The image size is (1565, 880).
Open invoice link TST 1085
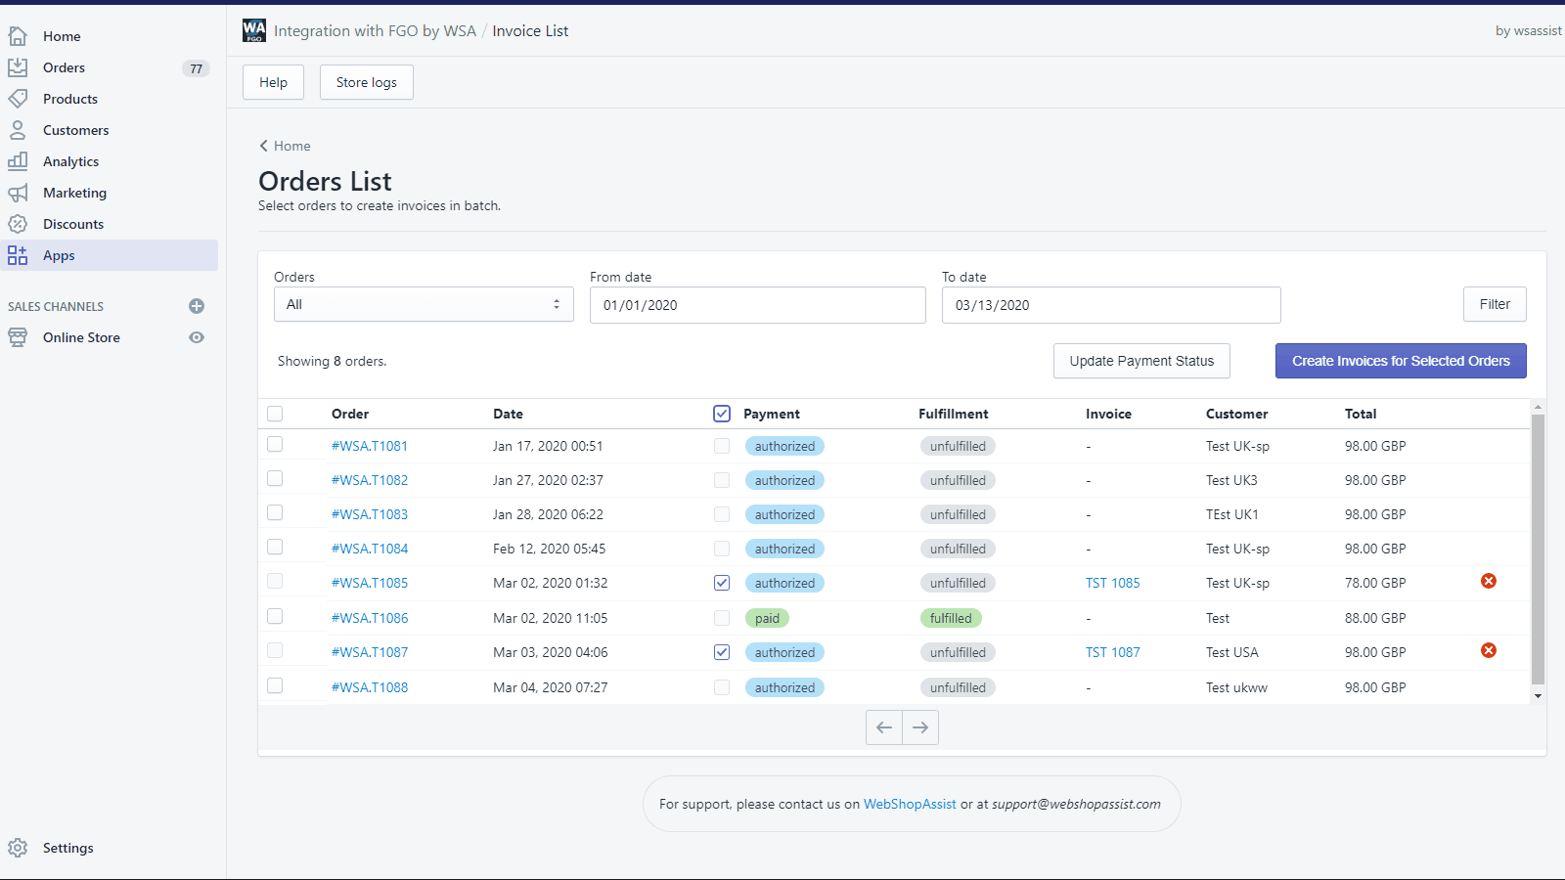pyautogui.click(x=1112, y=583)
